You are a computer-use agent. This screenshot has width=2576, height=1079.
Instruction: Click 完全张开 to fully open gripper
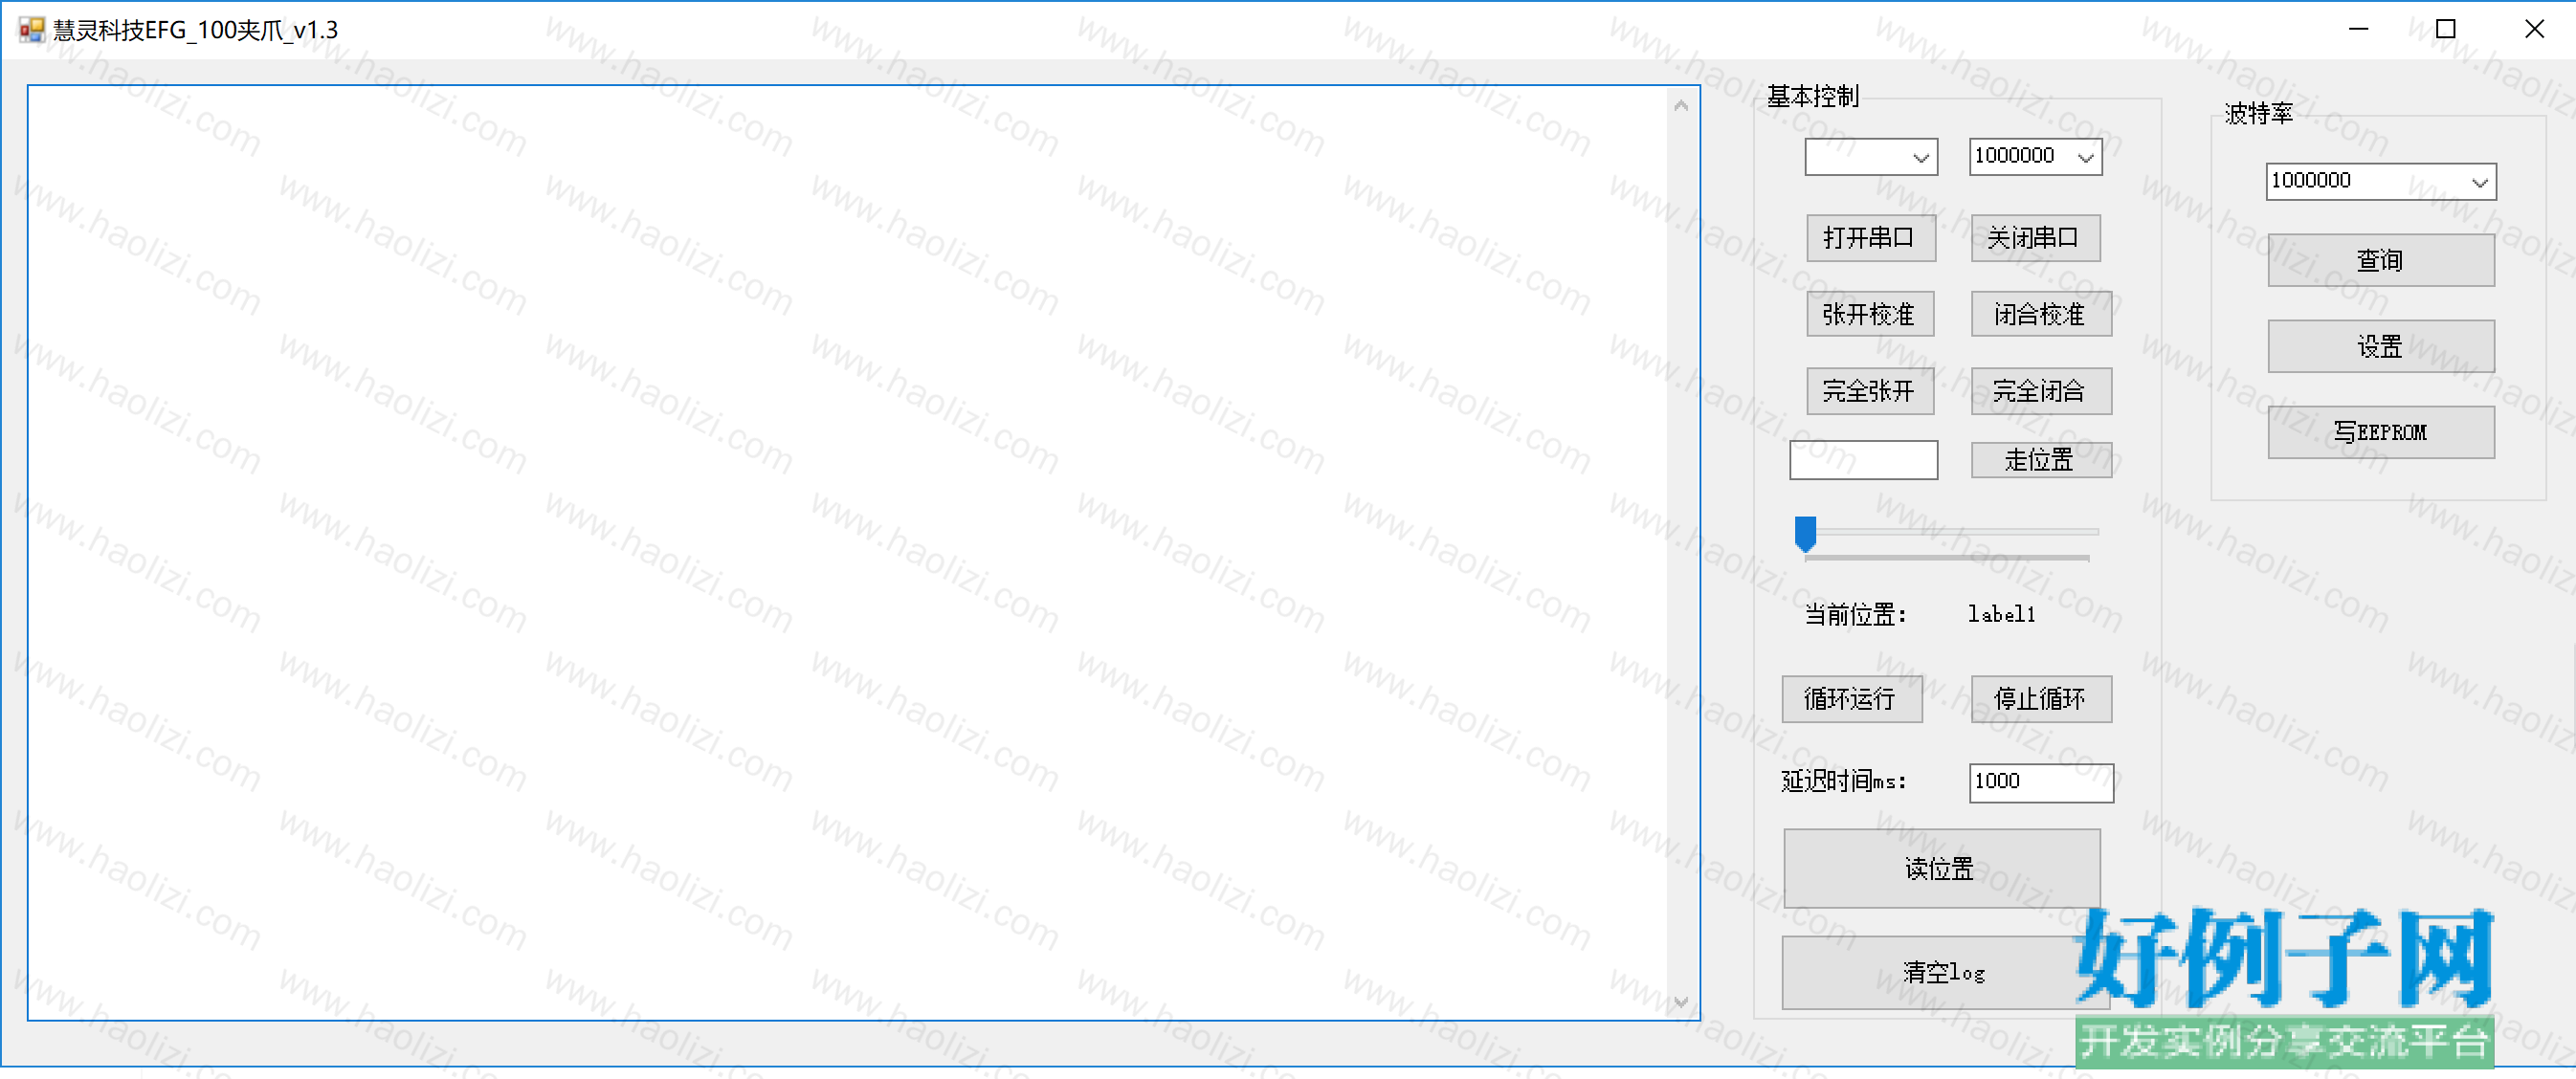1870,391
